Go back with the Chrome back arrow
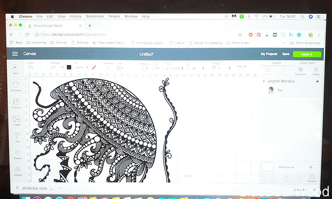 pyautogui.click(x=12, y=34)
